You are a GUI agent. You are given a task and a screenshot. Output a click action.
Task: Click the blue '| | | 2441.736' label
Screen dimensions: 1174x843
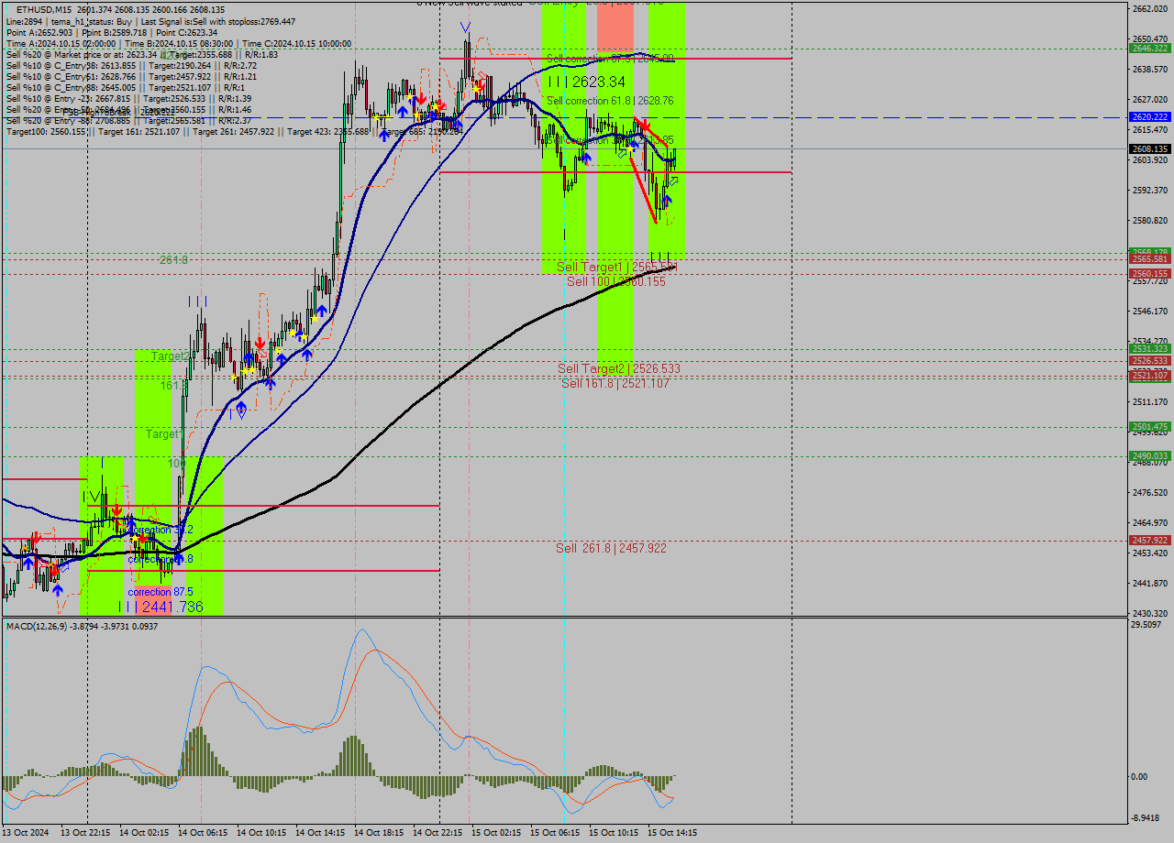(x=160, y=607)
